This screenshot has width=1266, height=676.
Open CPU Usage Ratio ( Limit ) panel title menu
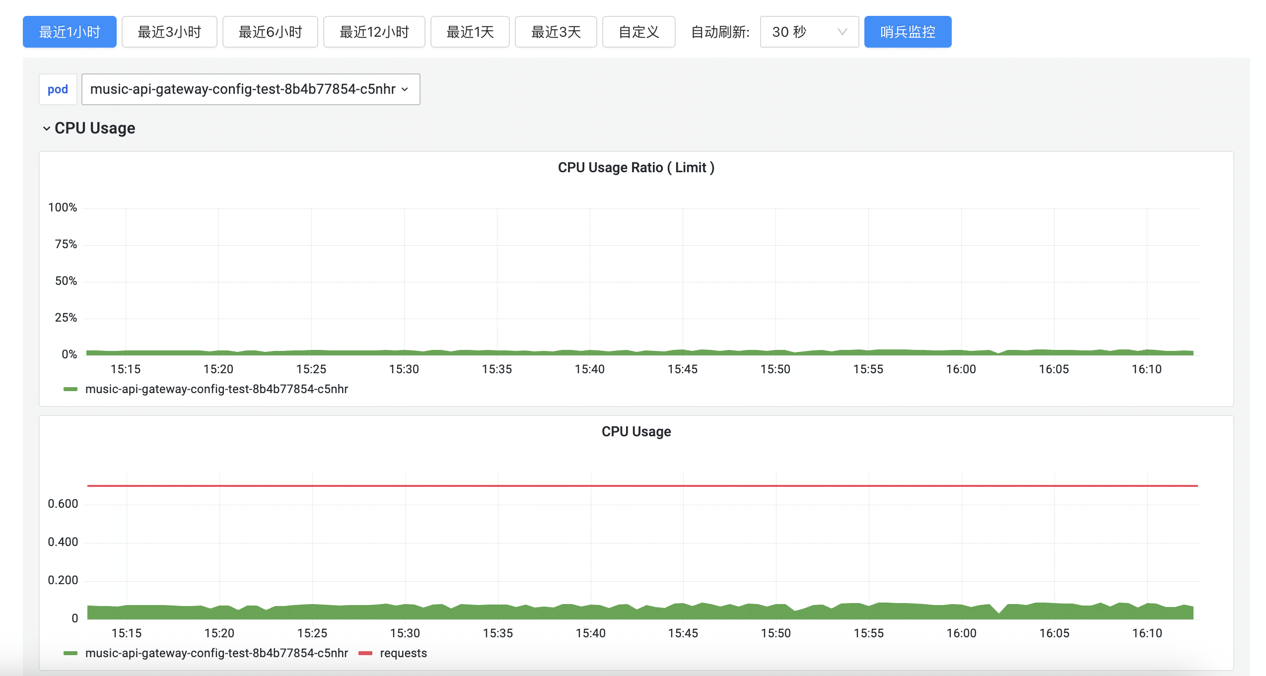pos(635,168)
